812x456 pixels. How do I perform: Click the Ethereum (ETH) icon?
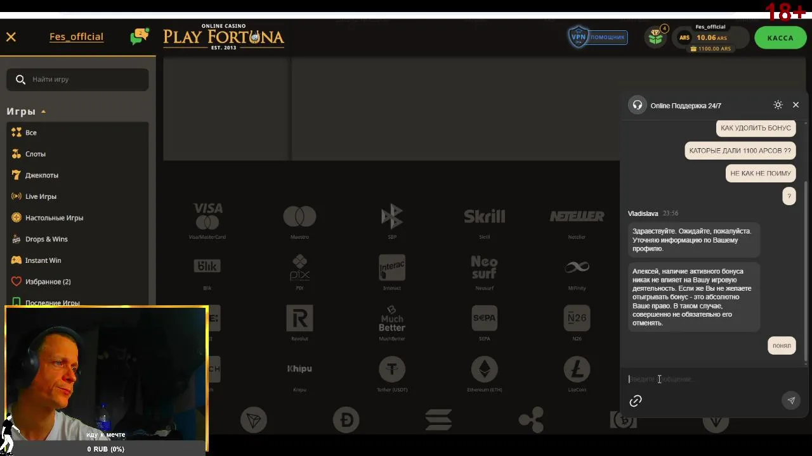[x=485, y=369]
